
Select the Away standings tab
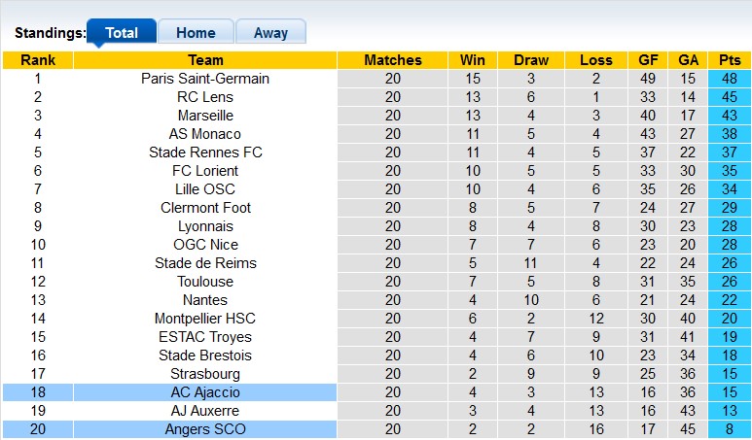click(270, 32)
